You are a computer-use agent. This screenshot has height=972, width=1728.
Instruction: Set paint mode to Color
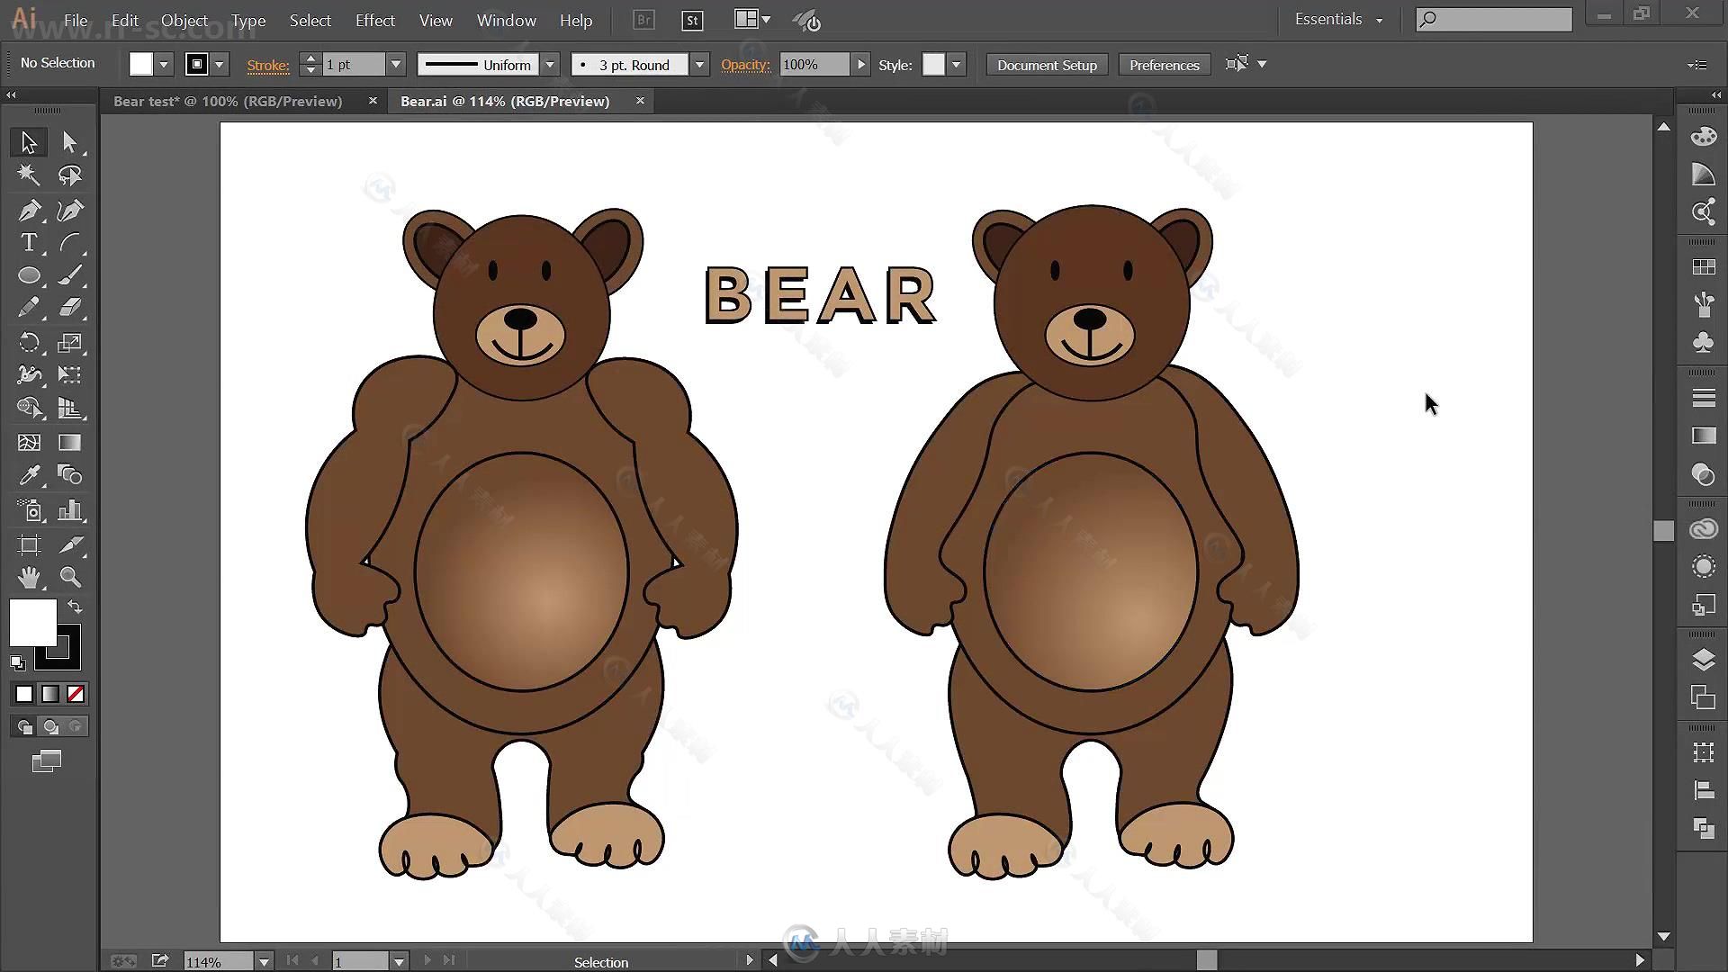click(x=24, y=694)
